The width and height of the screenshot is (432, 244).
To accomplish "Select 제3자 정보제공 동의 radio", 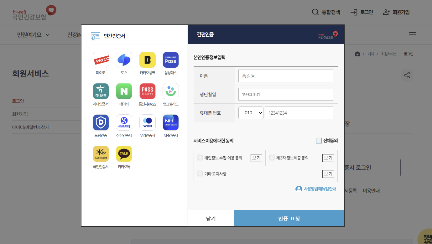I will coord(272,158).
